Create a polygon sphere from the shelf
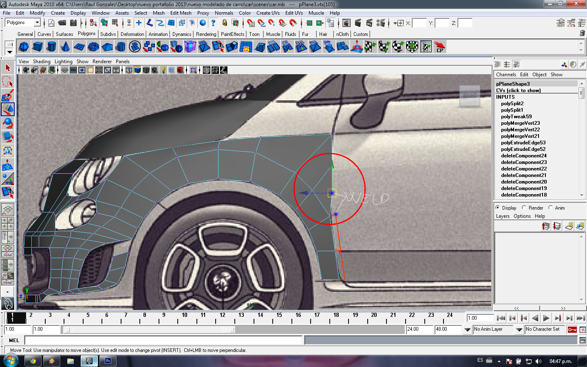Viewport: 587px width, 367px height. 24,47
